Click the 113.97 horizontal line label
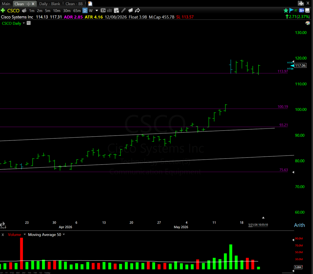This screenshot has height=274, width=313. tap(283, 71)
